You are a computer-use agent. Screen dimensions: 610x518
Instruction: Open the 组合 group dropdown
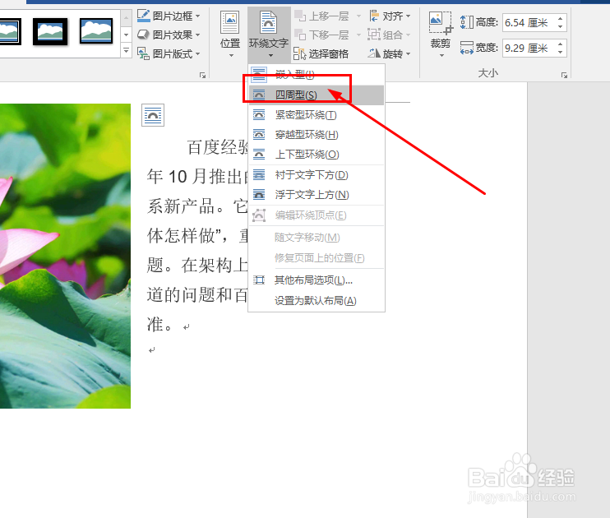(x=390, y=35)
